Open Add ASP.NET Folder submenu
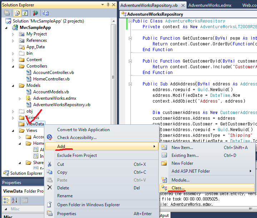Viewport: 257px width, 218px height. 207,171
